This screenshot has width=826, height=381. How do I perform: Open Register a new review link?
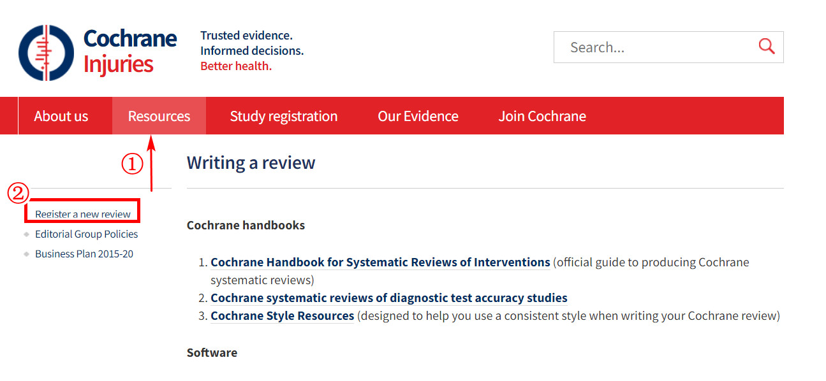coord(83,214)
